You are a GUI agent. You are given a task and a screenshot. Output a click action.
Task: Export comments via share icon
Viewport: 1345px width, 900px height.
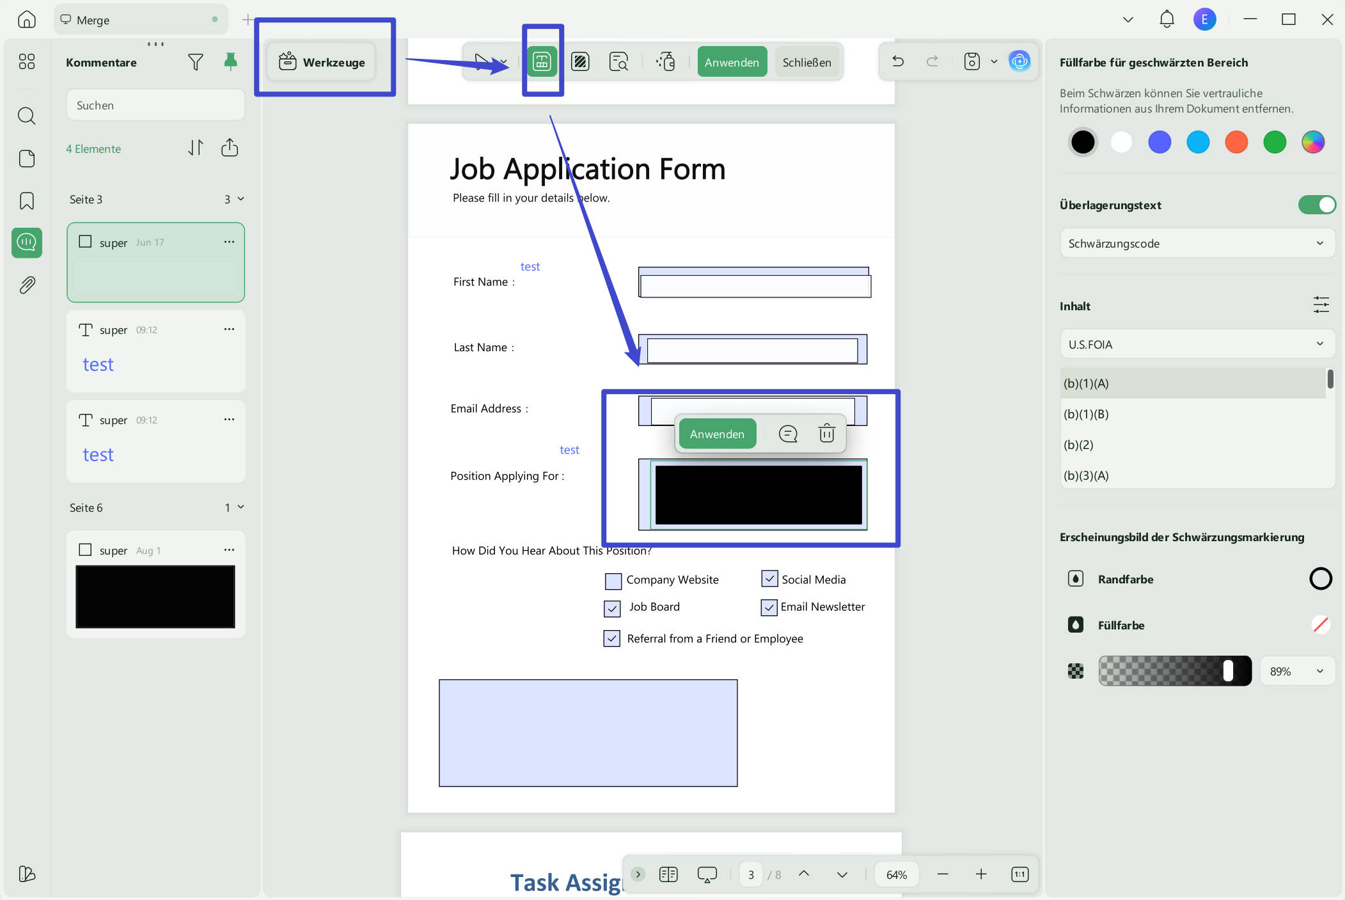[230, 148]
